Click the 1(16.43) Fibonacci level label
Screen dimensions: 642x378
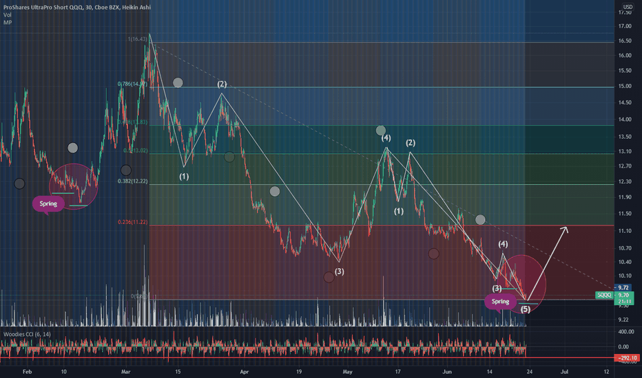tap(138, 39)
